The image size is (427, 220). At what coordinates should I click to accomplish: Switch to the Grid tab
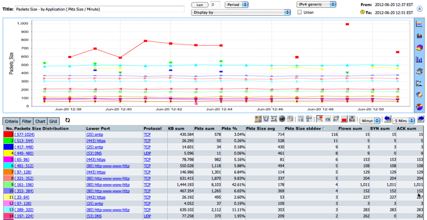click(53, 121)
